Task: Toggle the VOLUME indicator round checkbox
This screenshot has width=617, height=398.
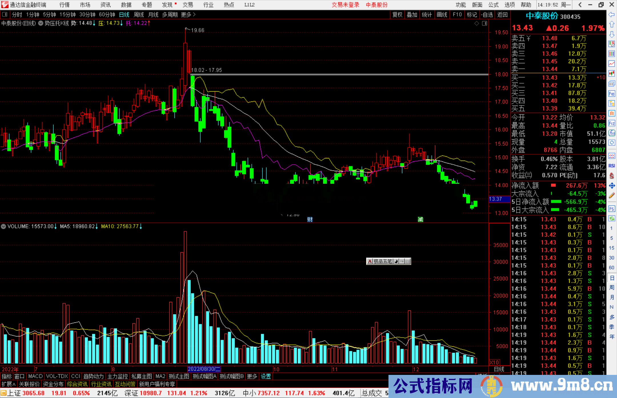Action: [3, 227]
